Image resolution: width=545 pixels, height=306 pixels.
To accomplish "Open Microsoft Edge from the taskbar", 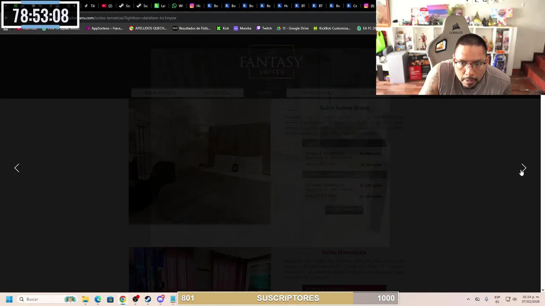I will [x=98, y=299].
